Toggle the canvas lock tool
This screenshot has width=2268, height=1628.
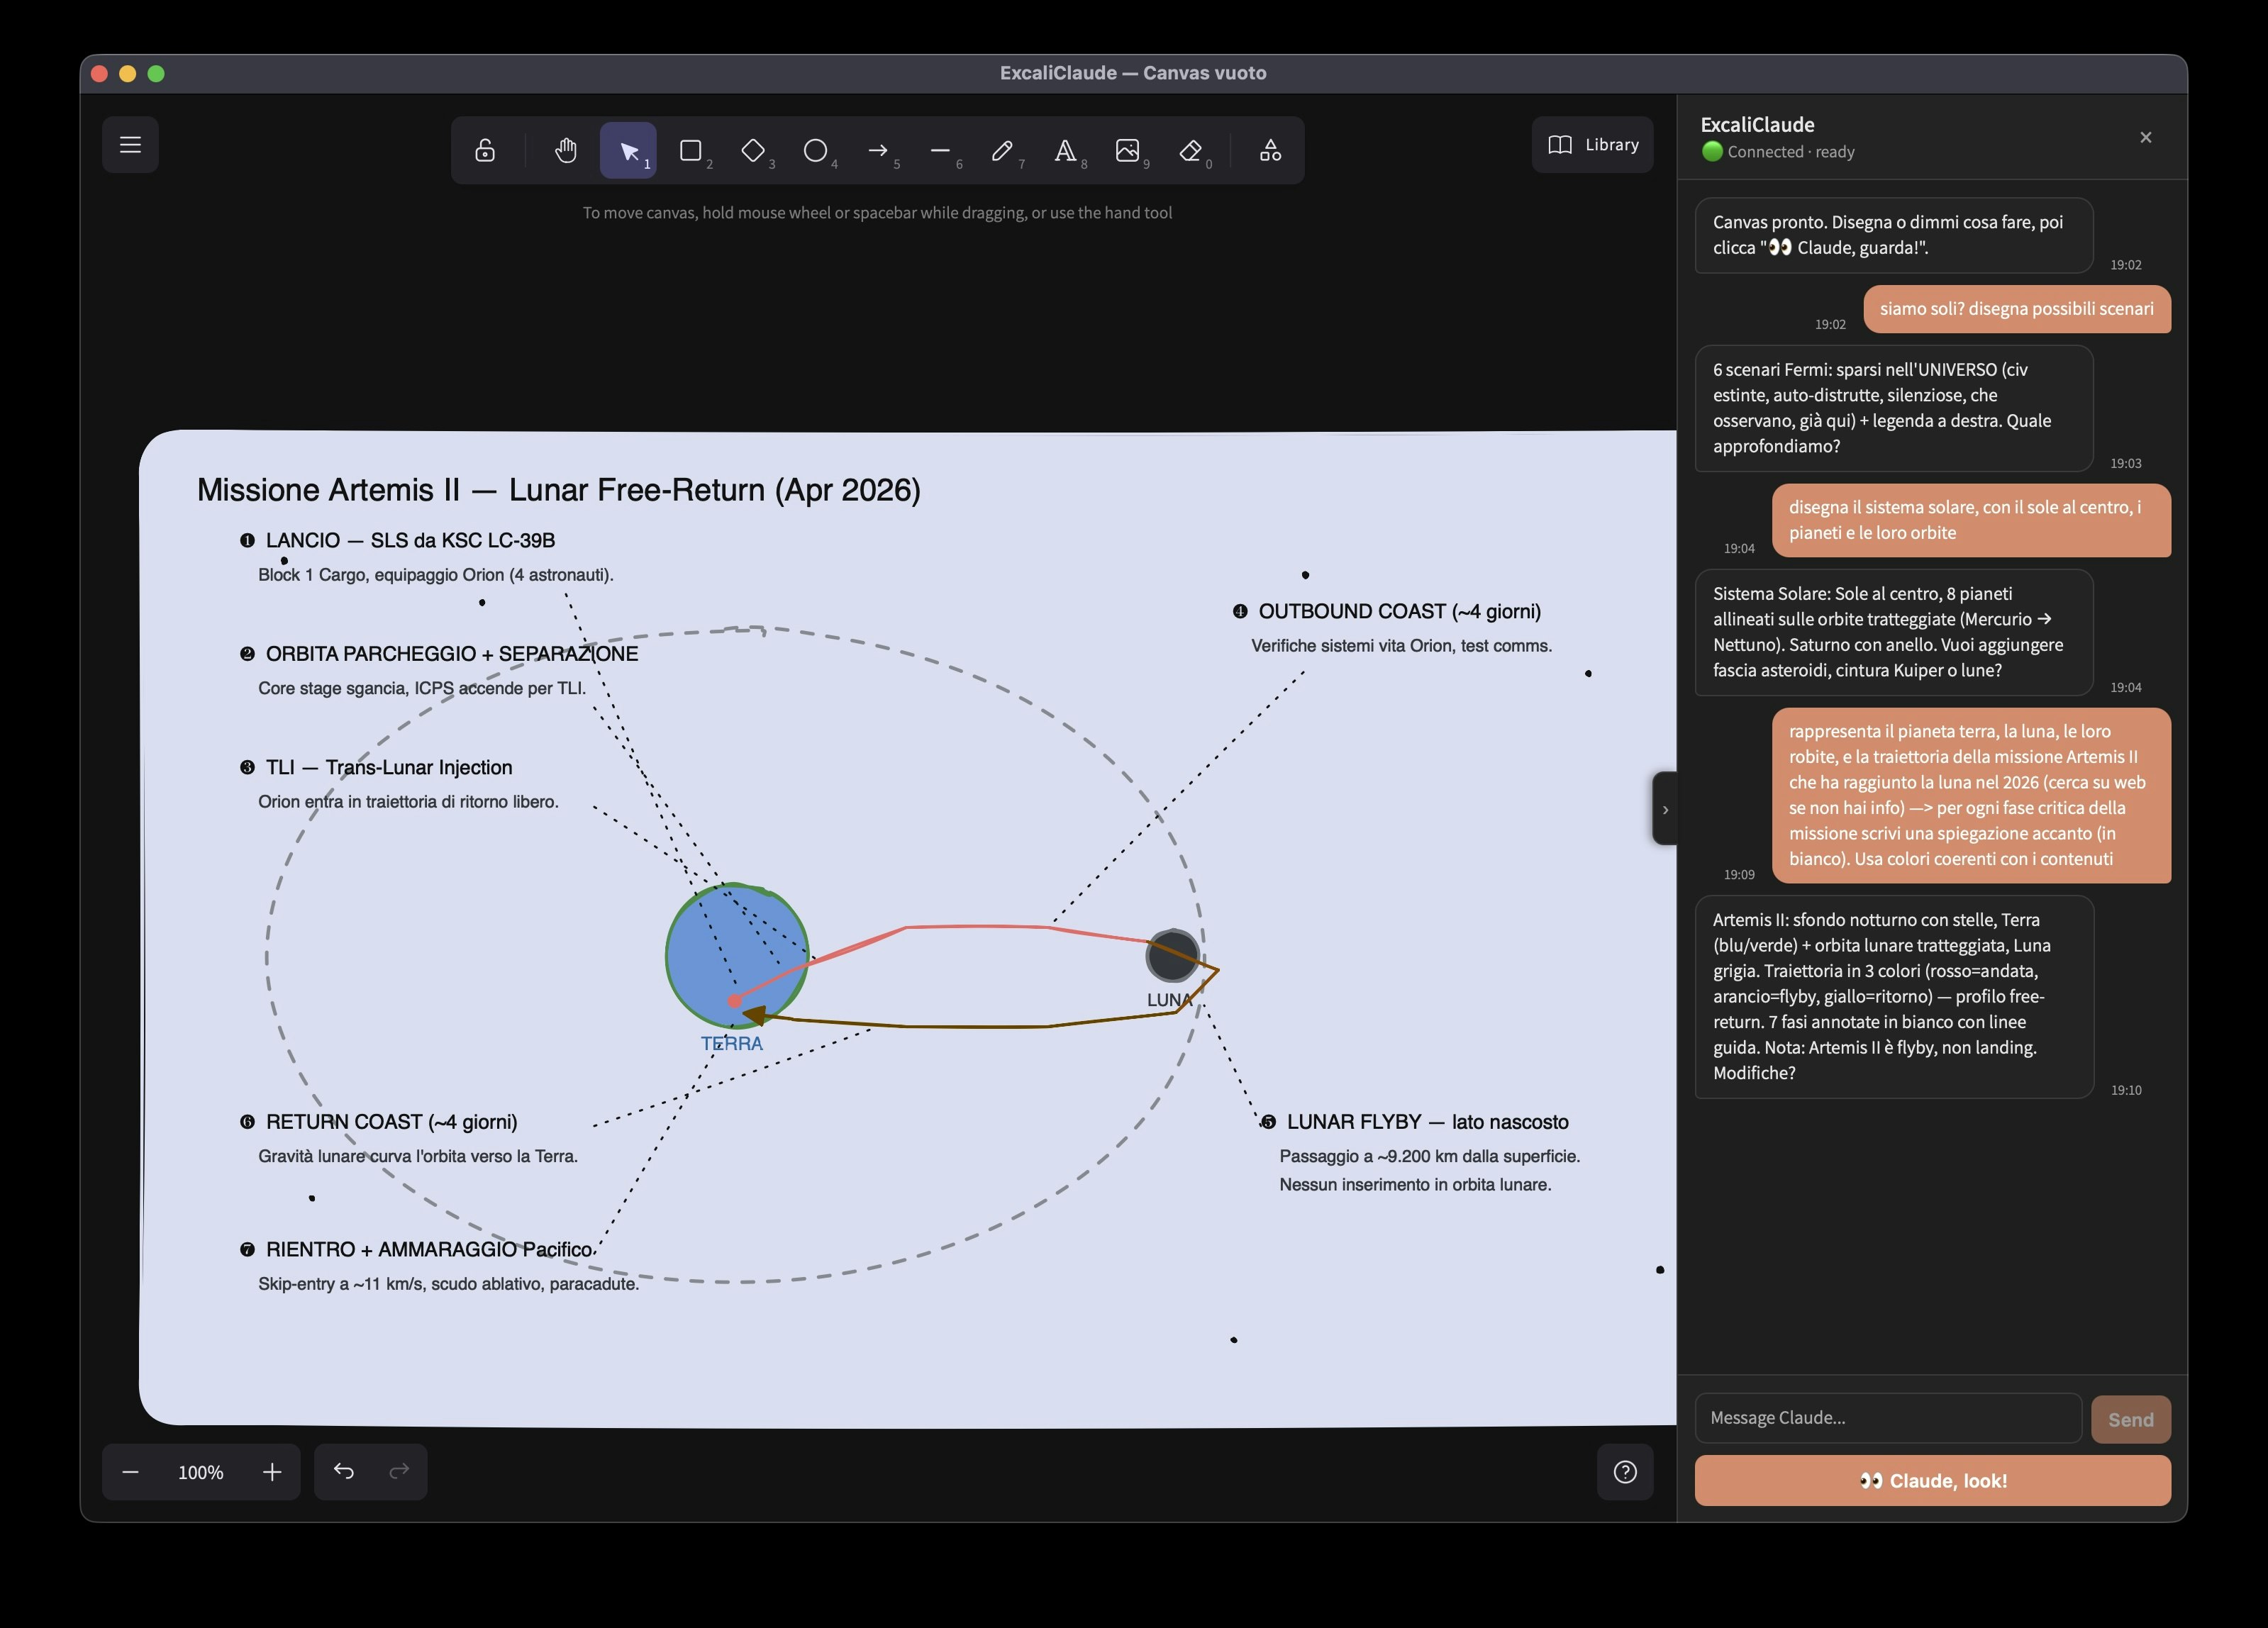(485, 150)
